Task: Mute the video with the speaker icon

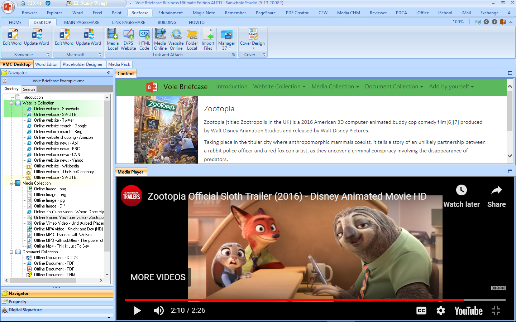Action: click(x=159, y=311)
